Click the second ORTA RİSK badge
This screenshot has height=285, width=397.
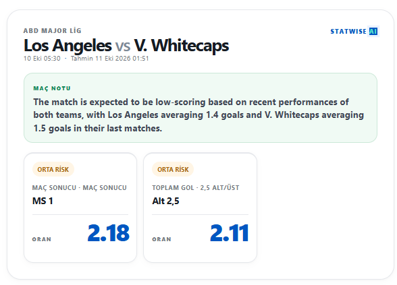point(173,169)
